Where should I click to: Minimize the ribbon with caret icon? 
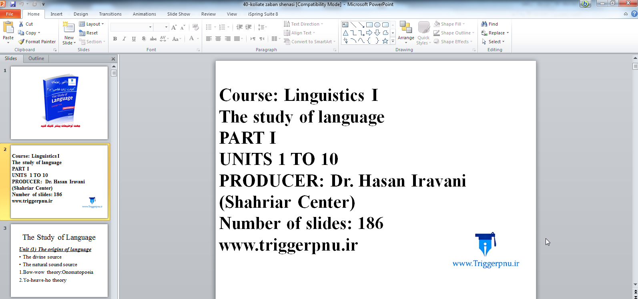626,14
